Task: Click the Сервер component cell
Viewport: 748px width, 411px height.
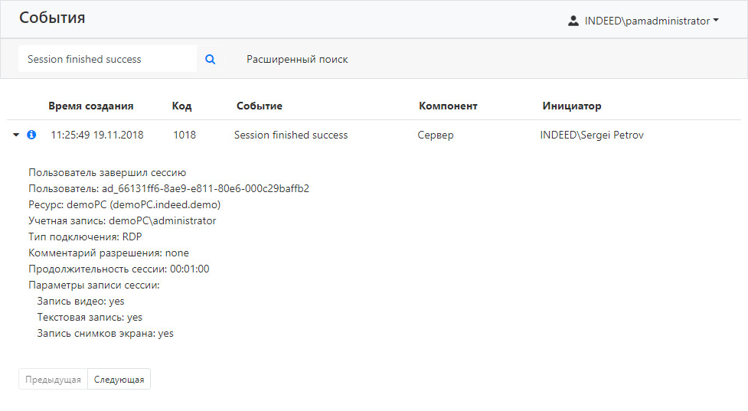Action: [436, 135]
